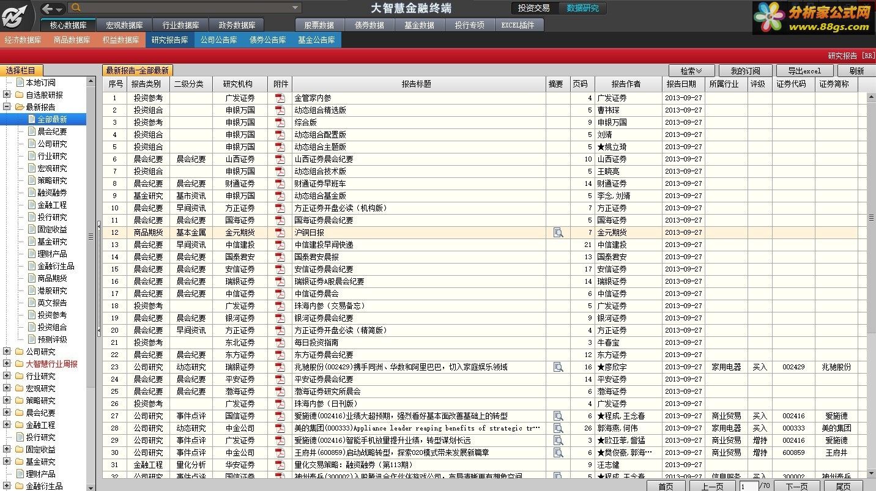Open the 公司公告库 tab

point(218,40)
